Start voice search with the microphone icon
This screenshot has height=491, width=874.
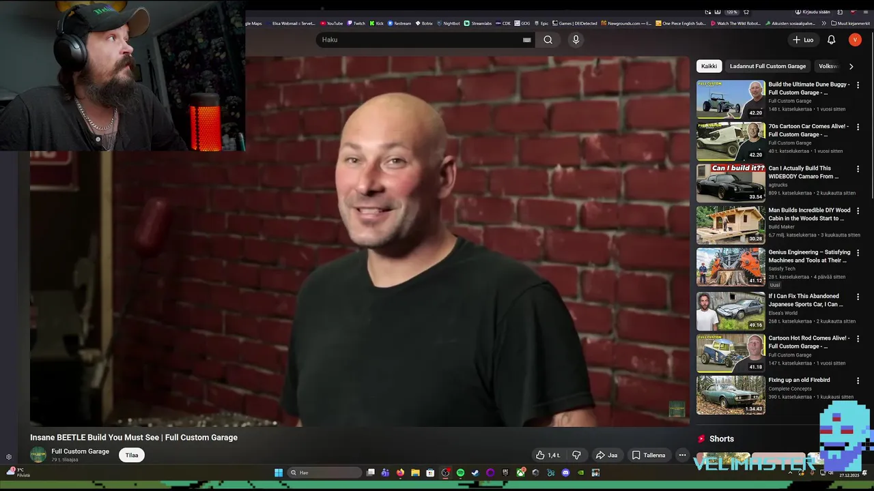[x=576, y=40]
